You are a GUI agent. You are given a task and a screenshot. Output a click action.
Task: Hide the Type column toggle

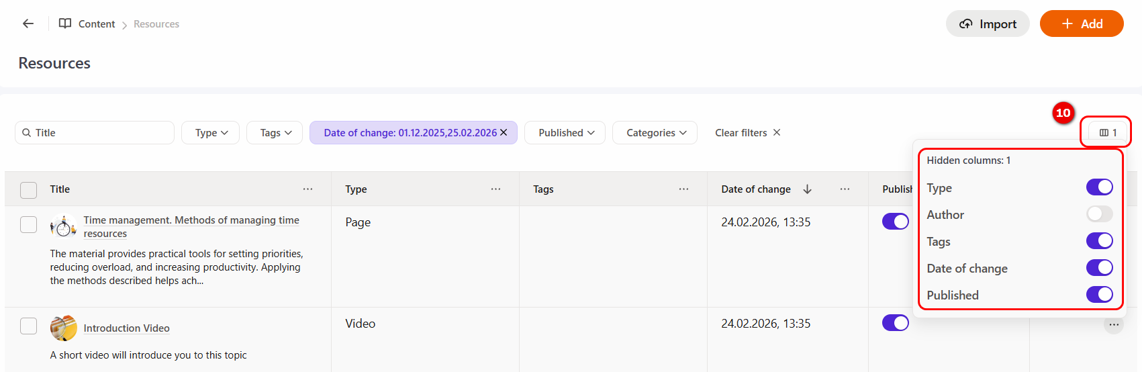1099,187
